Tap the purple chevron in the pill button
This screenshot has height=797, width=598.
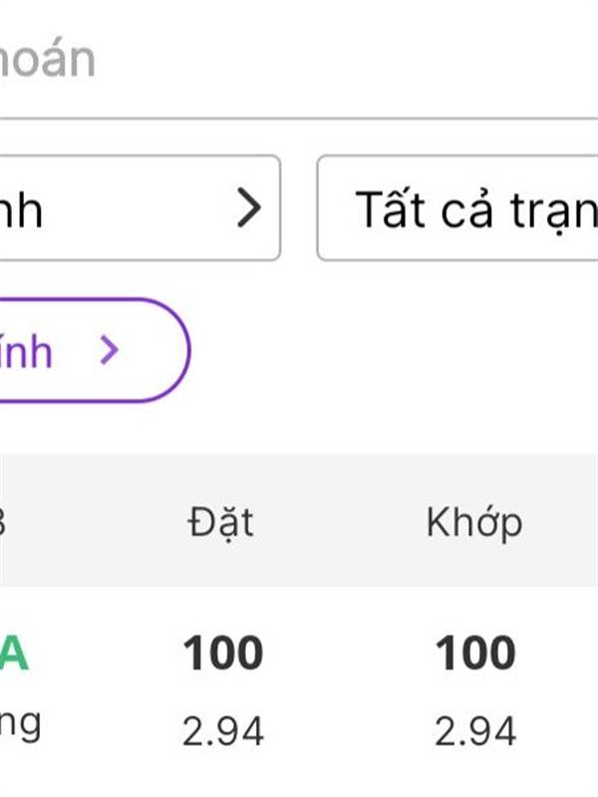coord(110,350)
